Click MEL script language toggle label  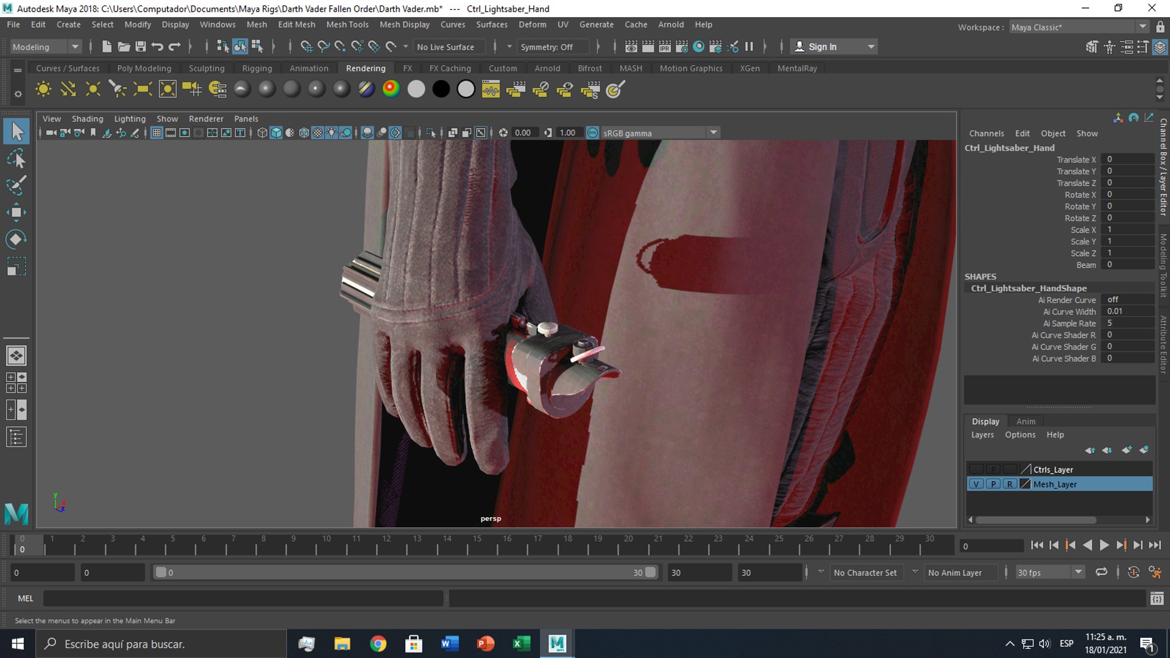26,598
